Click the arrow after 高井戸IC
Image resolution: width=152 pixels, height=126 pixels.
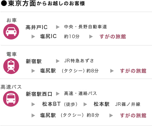pyautogui.click(x=58, y=27)
